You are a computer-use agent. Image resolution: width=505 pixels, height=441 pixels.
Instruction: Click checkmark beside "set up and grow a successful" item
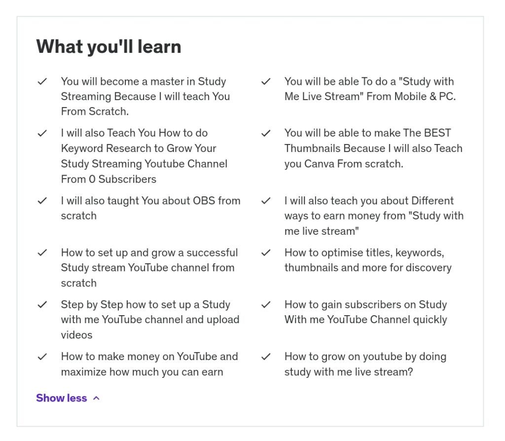[42, 253]
